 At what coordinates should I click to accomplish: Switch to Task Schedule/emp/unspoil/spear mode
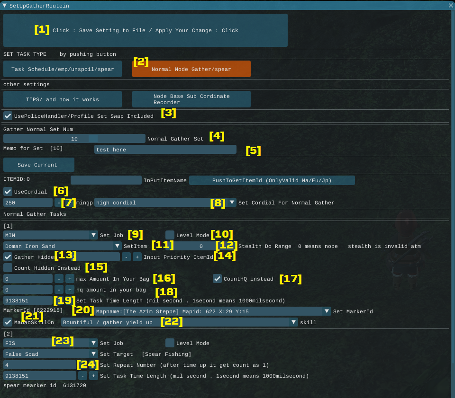pyautogui.click(x=63, y=69)
